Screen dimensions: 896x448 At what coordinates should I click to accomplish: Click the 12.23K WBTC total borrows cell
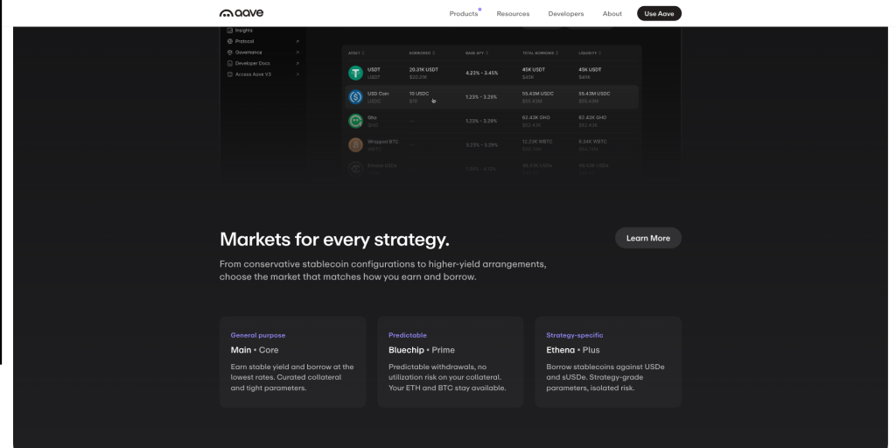coord(536,142)
